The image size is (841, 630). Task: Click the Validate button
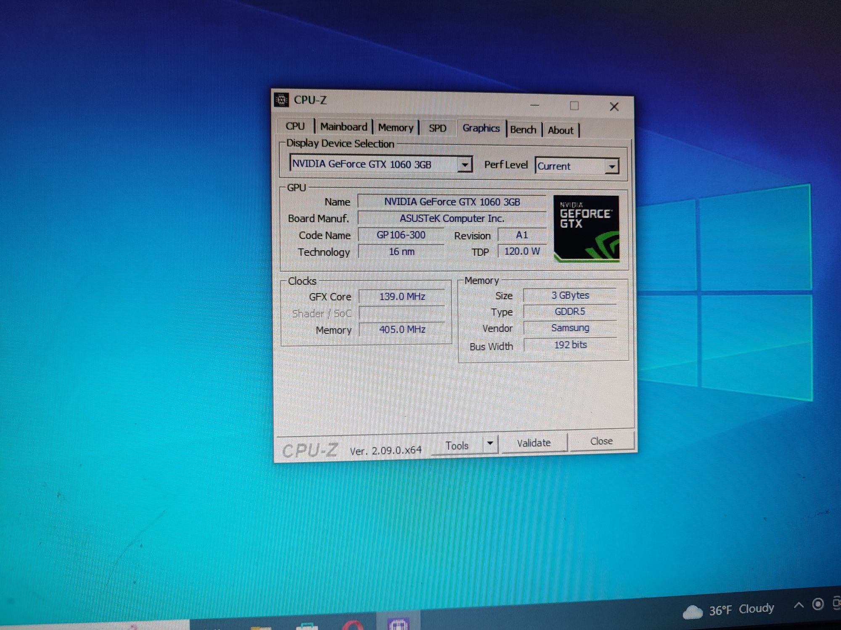tap(534, 443)
